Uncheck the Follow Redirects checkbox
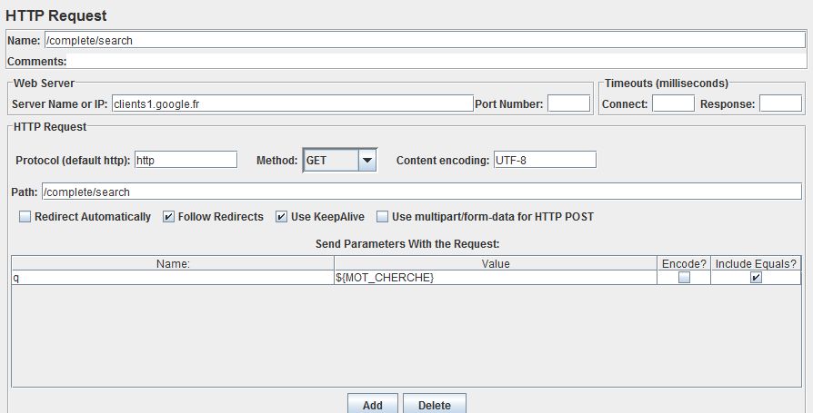 pos(168,217)
